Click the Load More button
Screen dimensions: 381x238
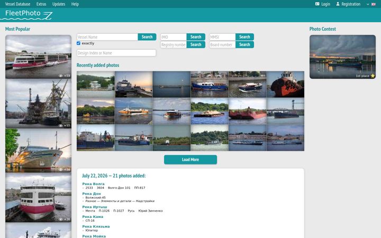coord(190,160)
